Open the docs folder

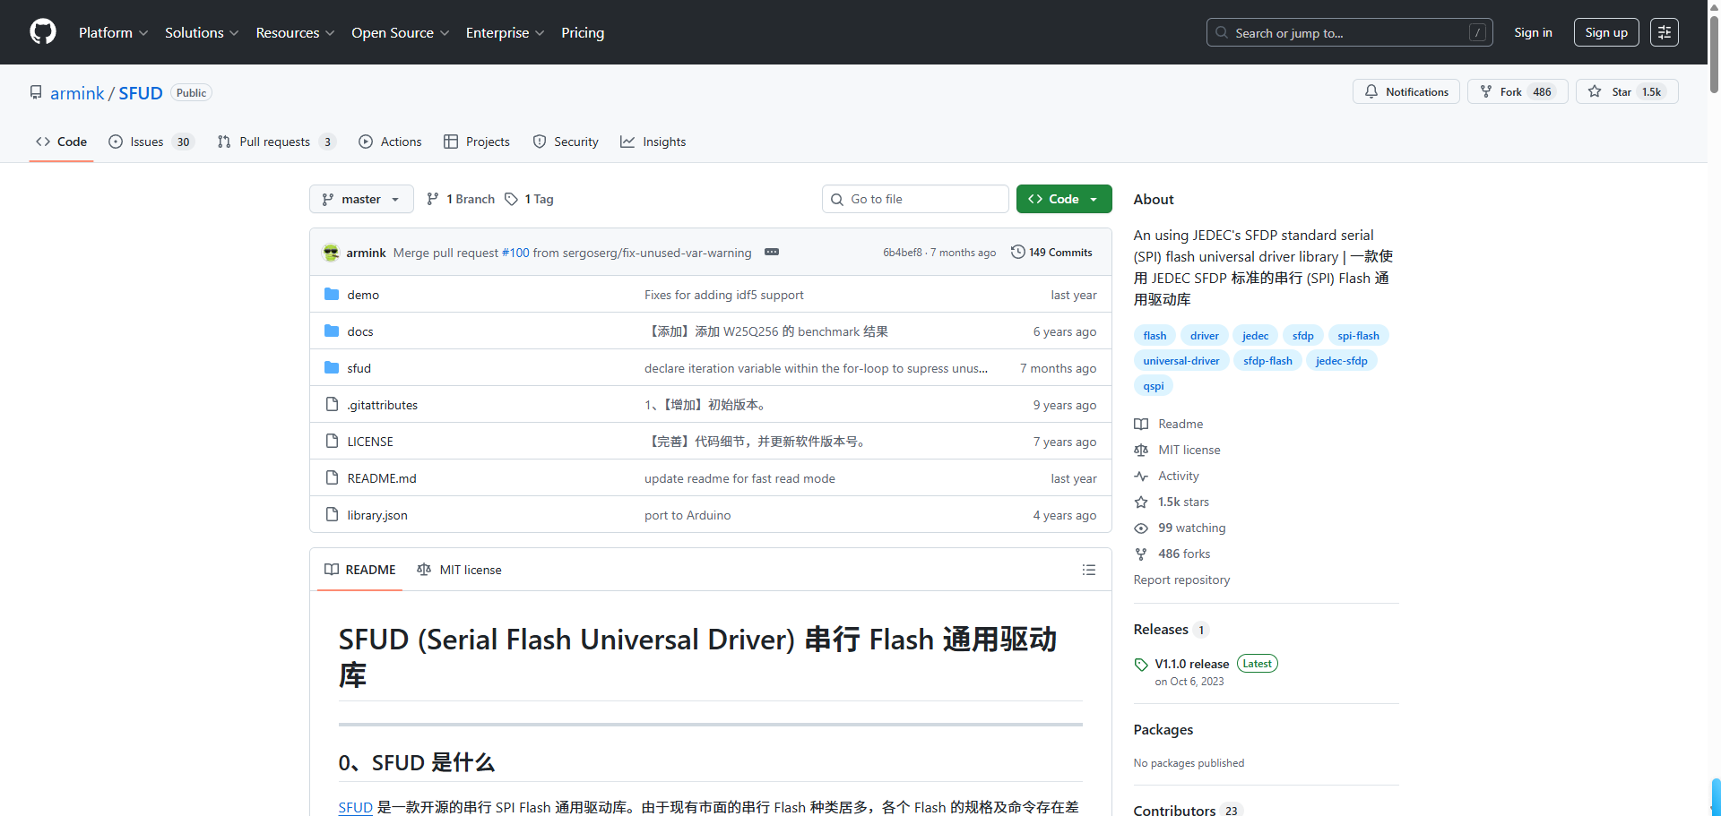360,331
